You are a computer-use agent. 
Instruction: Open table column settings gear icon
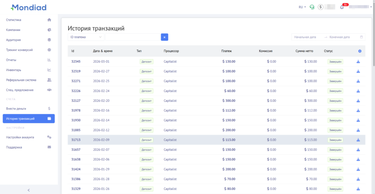[x=360, y=51]
